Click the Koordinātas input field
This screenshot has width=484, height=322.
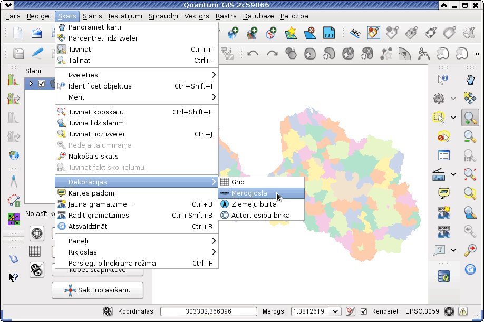(x=209, y=311)
